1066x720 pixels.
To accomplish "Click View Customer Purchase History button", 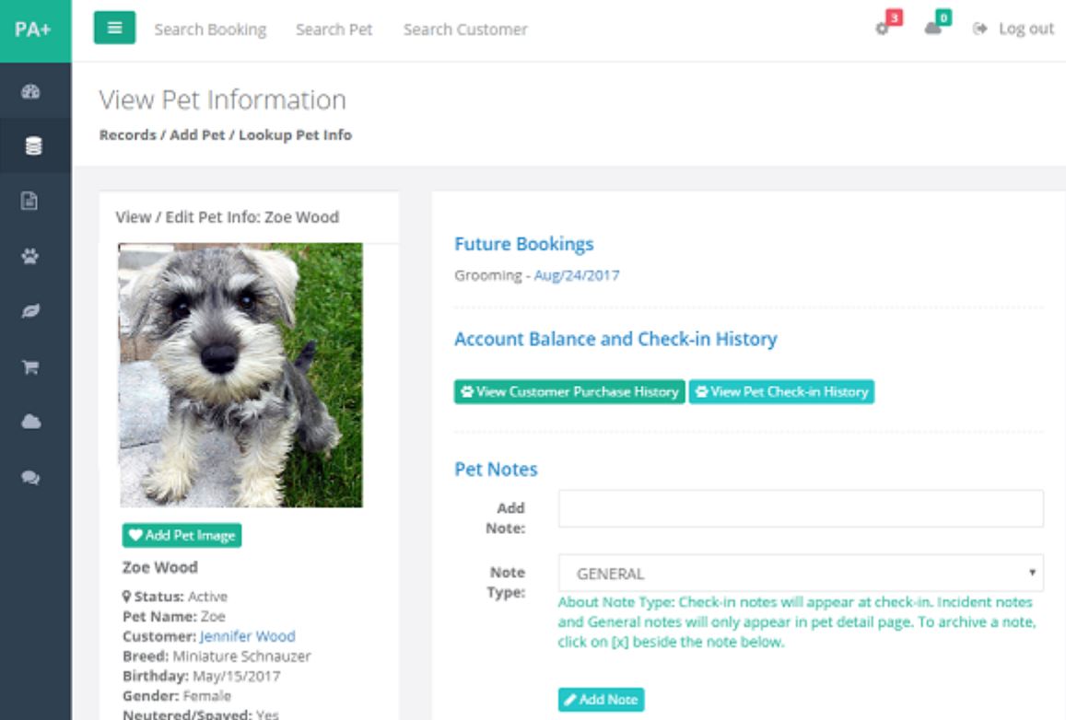I will click(x=569, y=391).
